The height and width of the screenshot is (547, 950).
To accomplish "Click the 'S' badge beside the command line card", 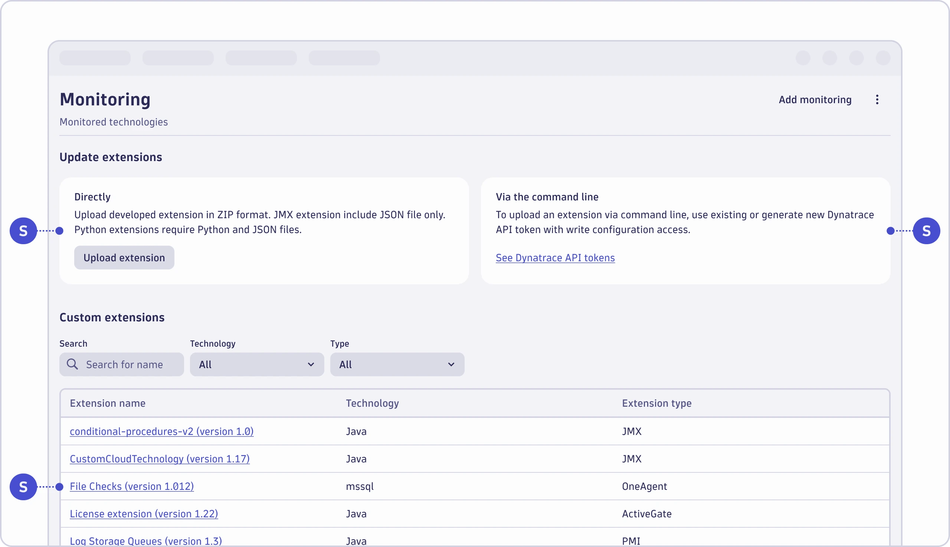I will click(x=926, y=231).
